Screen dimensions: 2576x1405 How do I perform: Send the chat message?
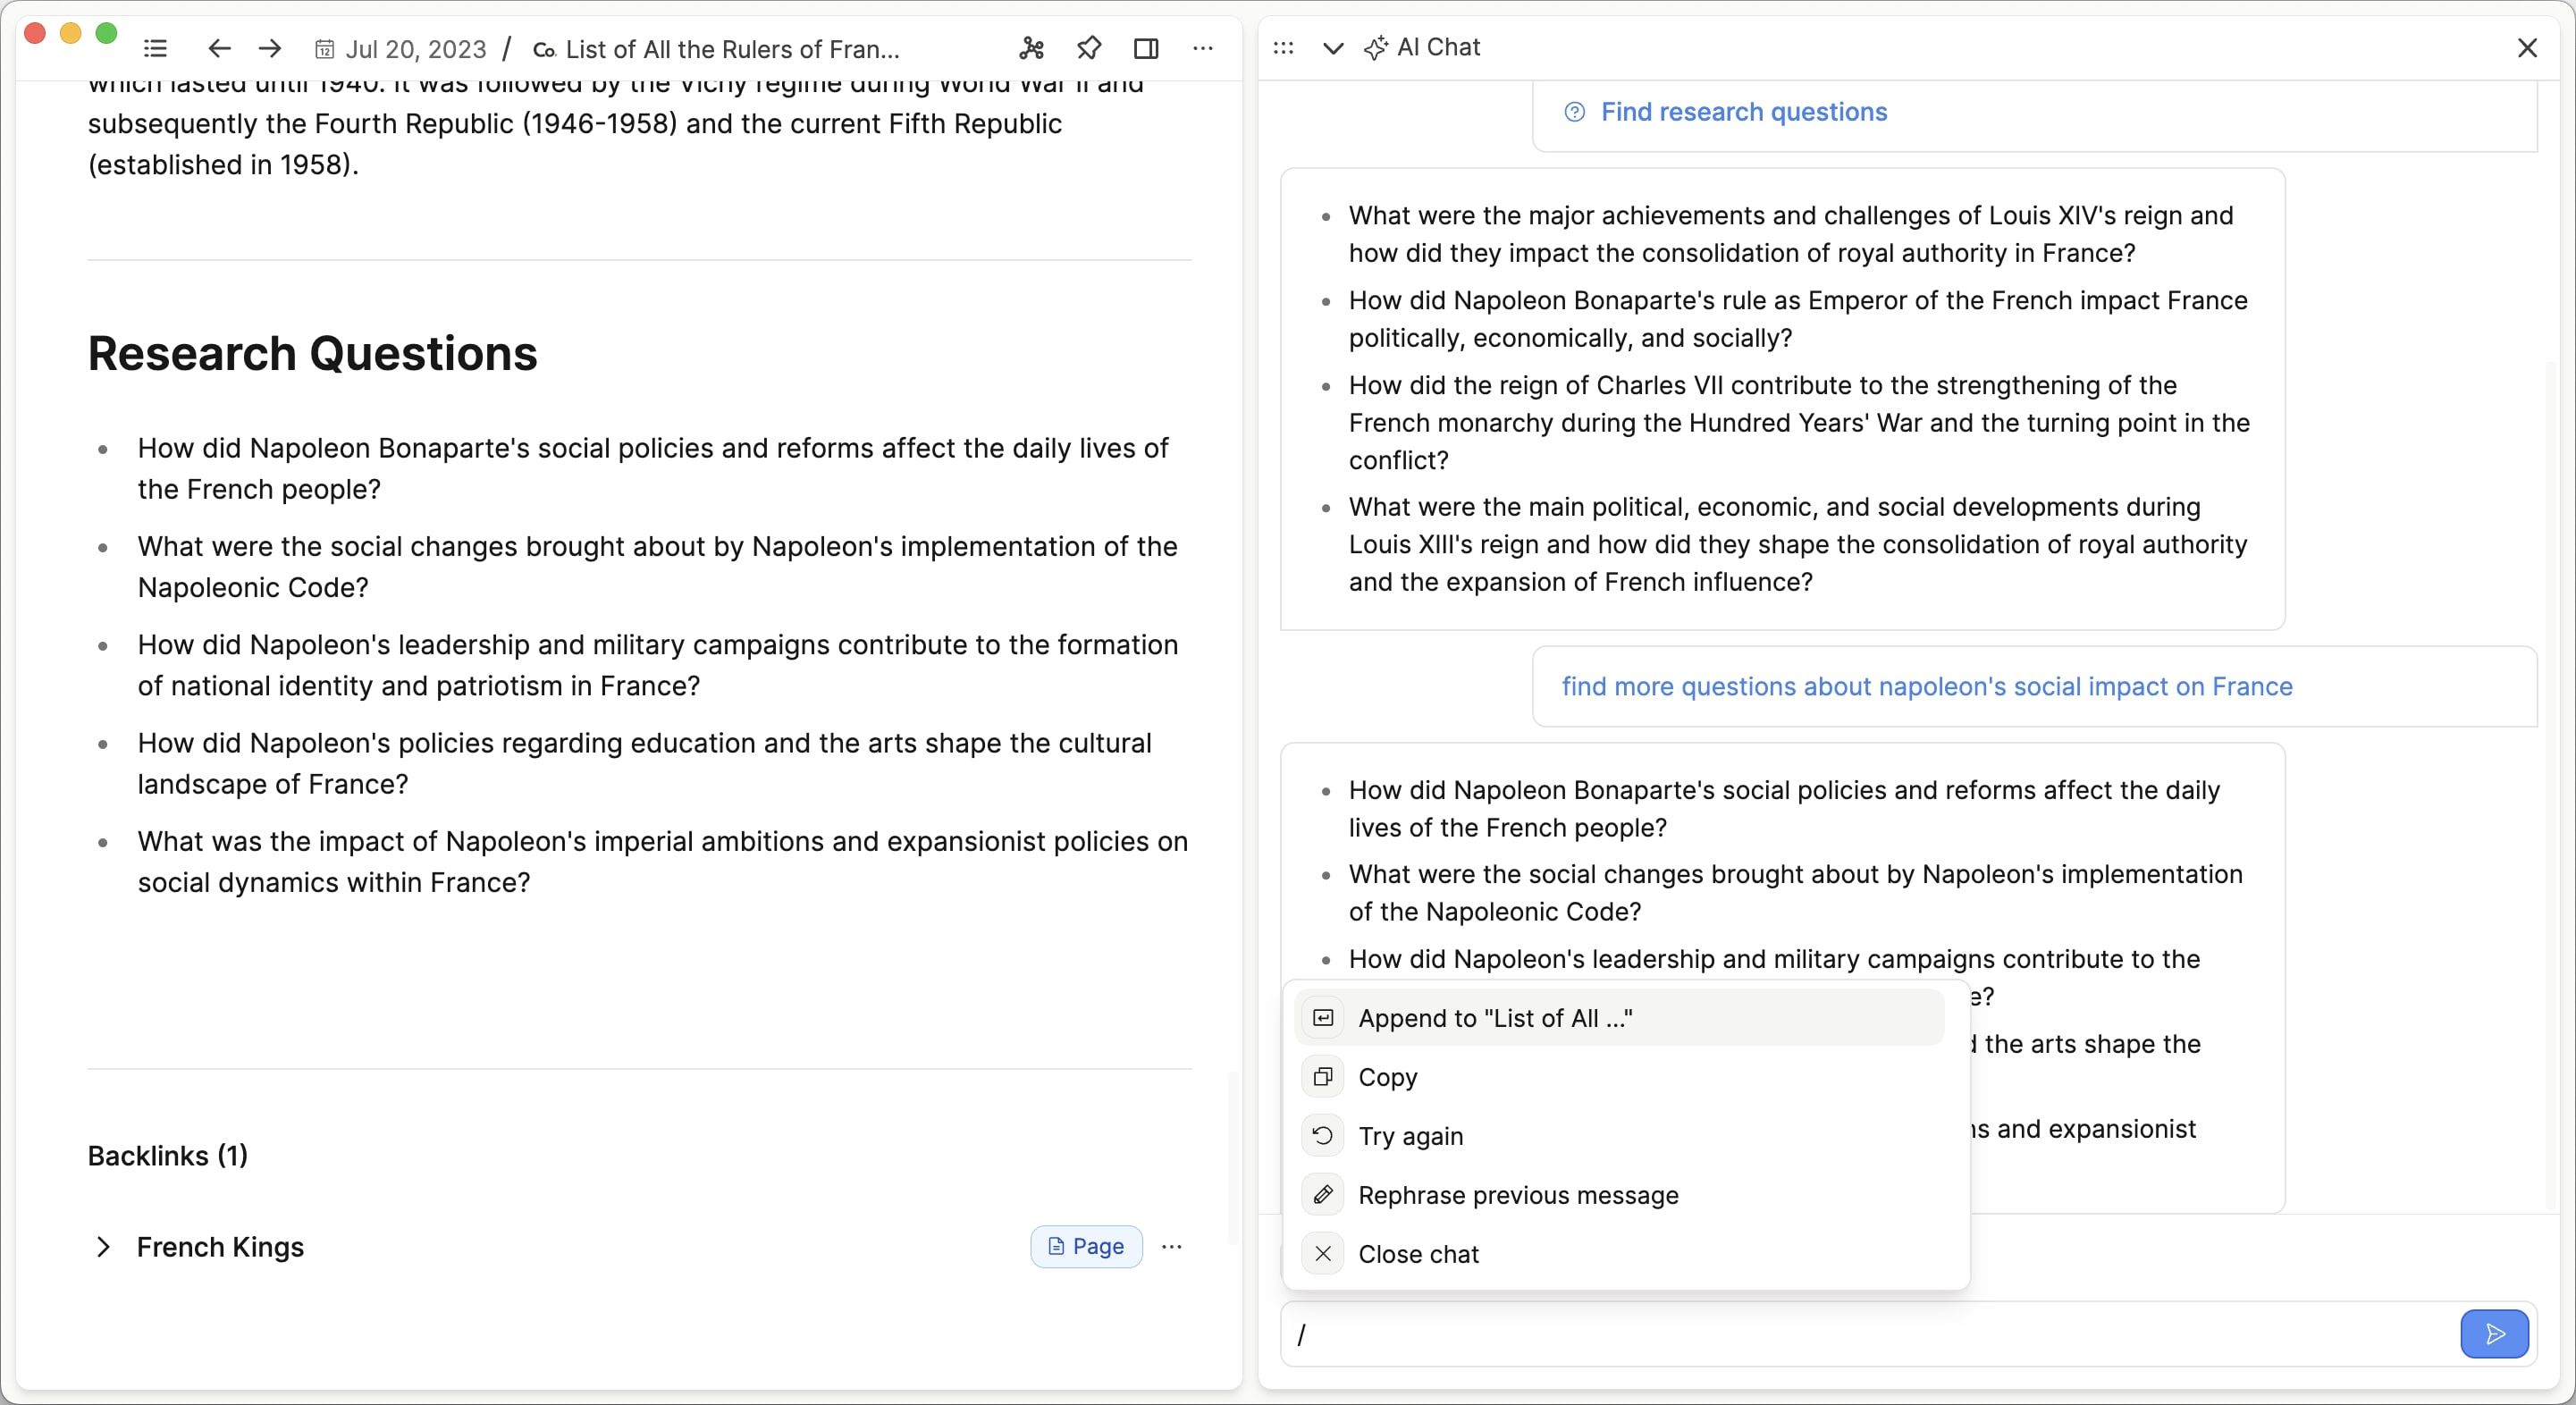[2494, 1333]
